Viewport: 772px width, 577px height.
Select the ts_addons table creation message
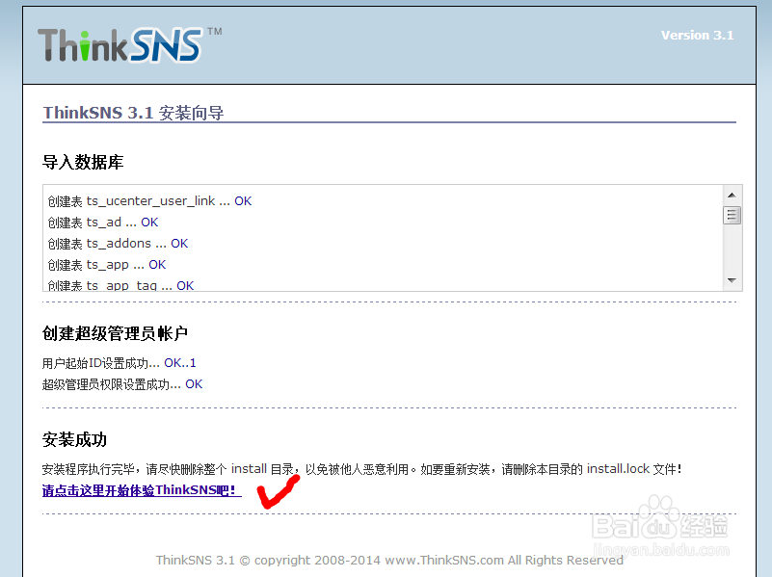pos(116,243)
